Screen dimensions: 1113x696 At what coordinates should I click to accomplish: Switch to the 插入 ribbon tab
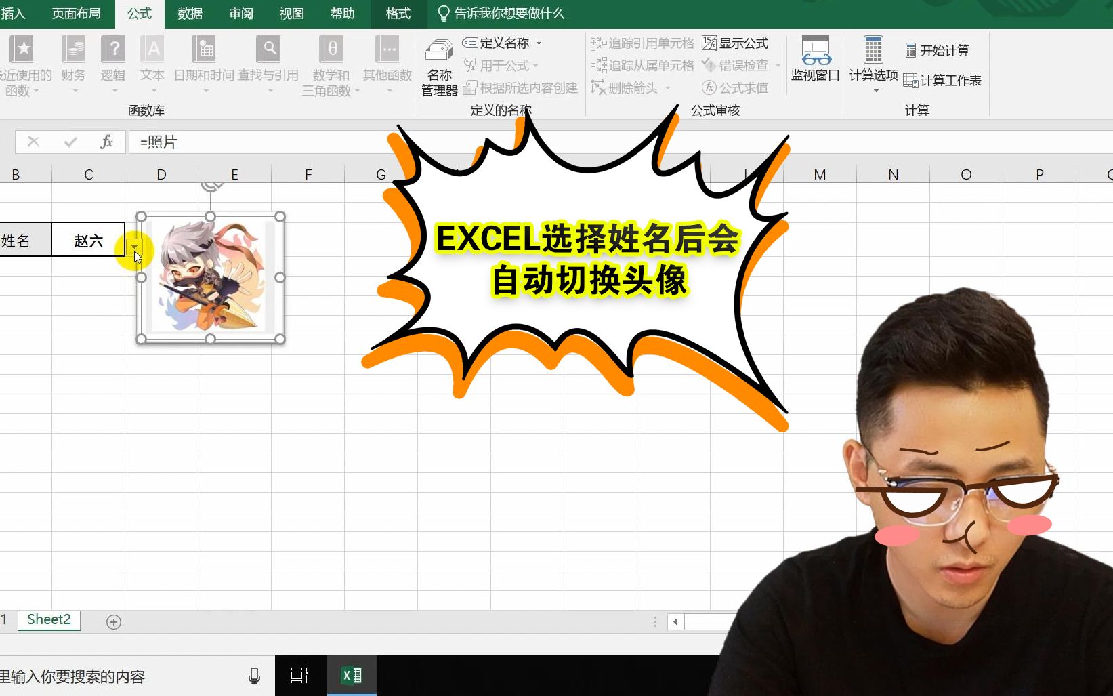pyautogui.click(x=13, y=14)
